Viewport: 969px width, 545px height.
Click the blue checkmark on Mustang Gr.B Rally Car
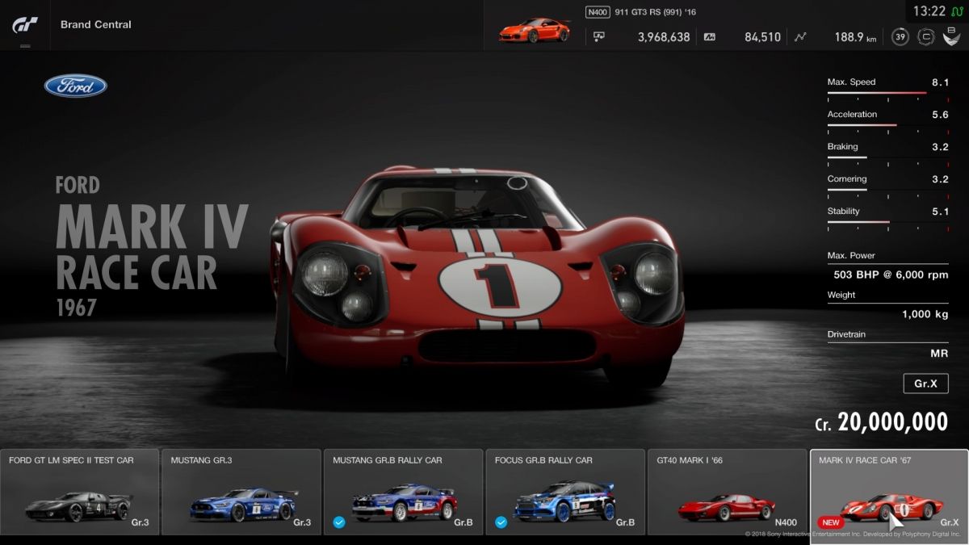coord(339,522)
